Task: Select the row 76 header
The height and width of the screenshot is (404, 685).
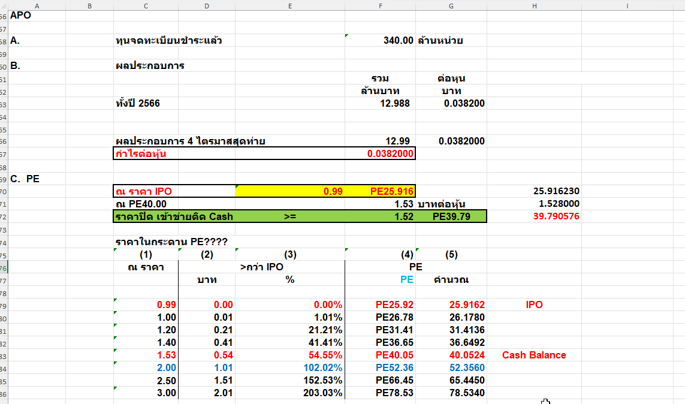Action: pyautogui.click(x=4, y=268)
